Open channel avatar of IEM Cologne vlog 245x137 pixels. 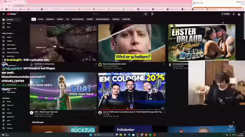[100, 113]
